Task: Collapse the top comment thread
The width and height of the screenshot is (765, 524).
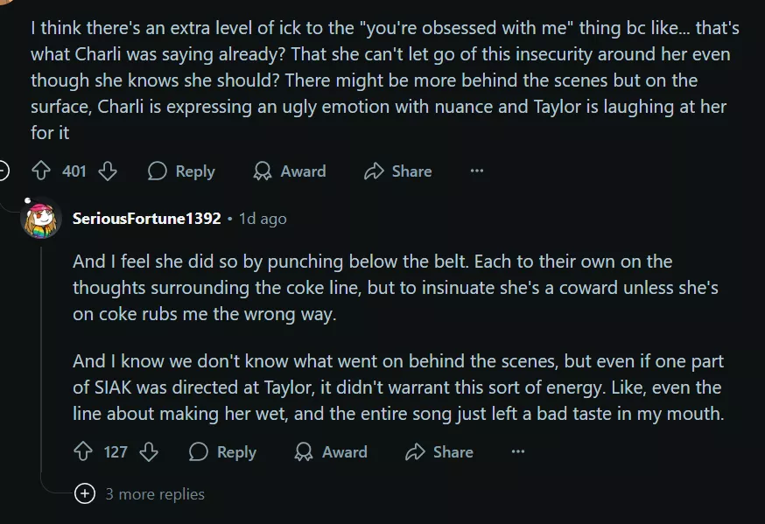Action: tap(4, 171)
